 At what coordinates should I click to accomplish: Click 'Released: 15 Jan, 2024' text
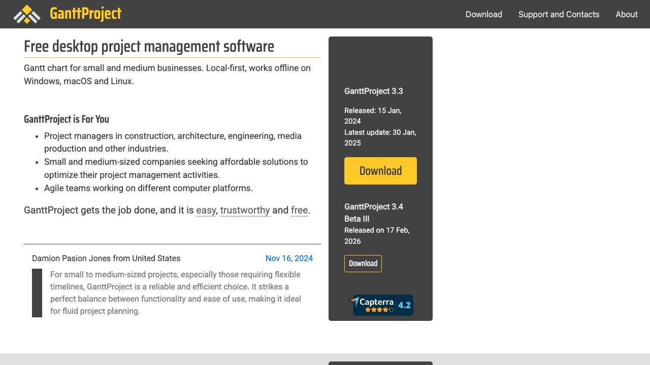(373, 116)
